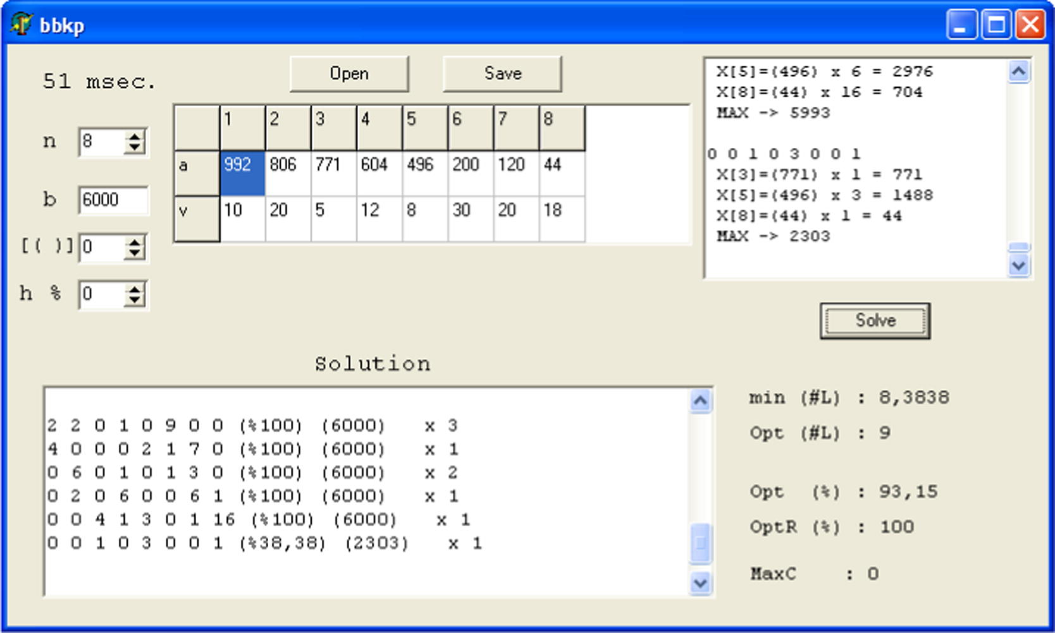1055x633 pixels.
Task: Select table cell a value 496
Action: 425,173
